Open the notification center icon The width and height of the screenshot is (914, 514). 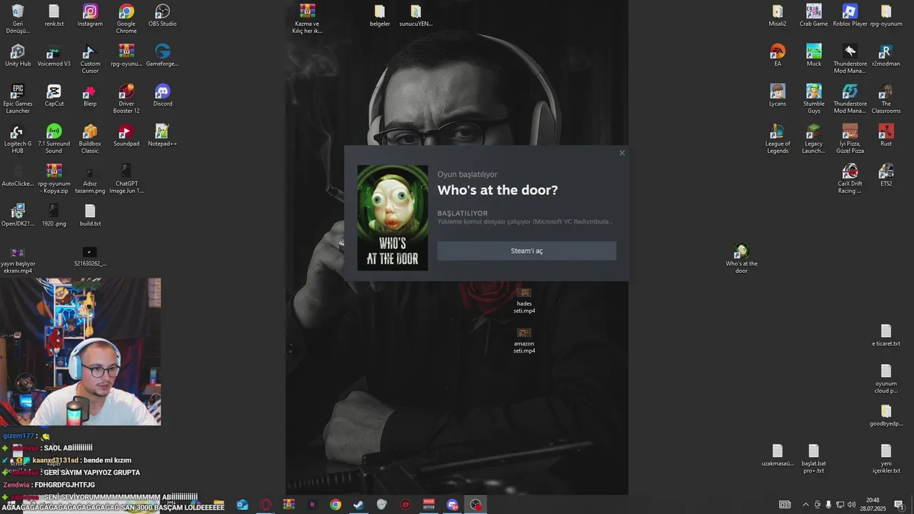[x=899, y=505]
